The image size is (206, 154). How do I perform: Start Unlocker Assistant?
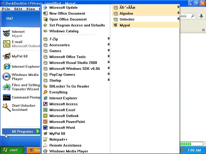[21, 108]
